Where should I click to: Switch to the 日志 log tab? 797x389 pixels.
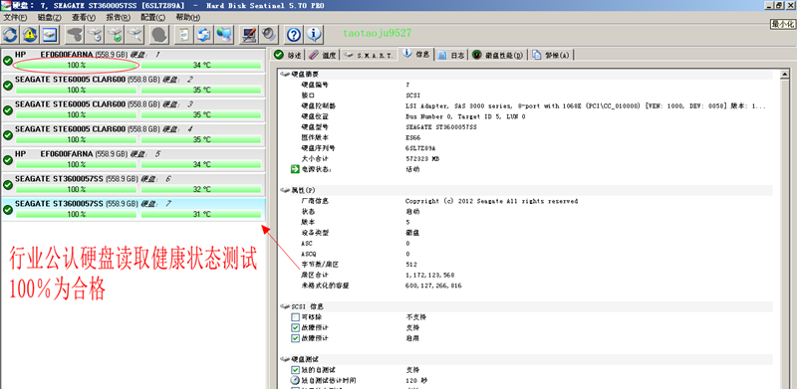click(x=451, y=55)
